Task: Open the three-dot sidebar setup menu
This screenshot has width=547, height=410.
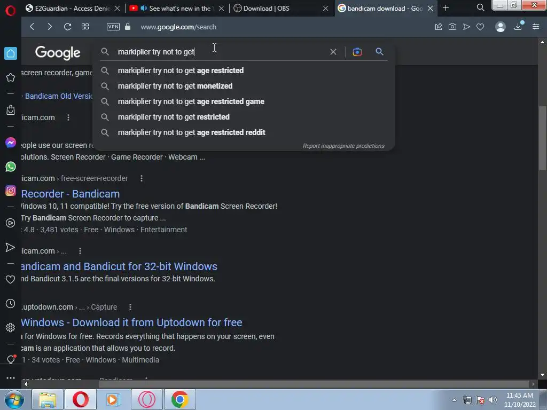Action: 11,378
